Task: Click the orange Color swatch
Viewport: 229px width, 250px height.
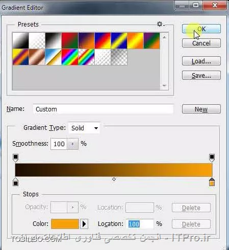Action: (x=65, y=224)
